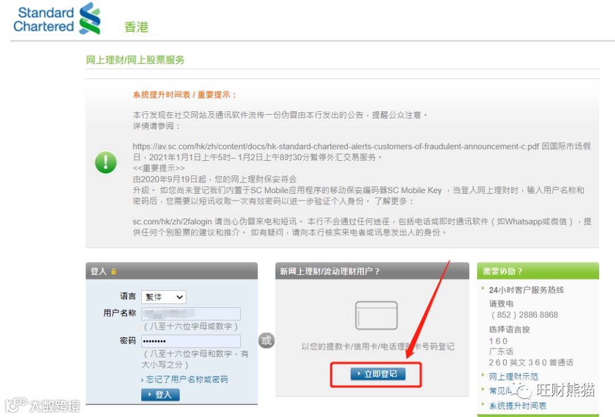
Task: Click 24小时客户服务热线 heading
Action: coord(526,290)
